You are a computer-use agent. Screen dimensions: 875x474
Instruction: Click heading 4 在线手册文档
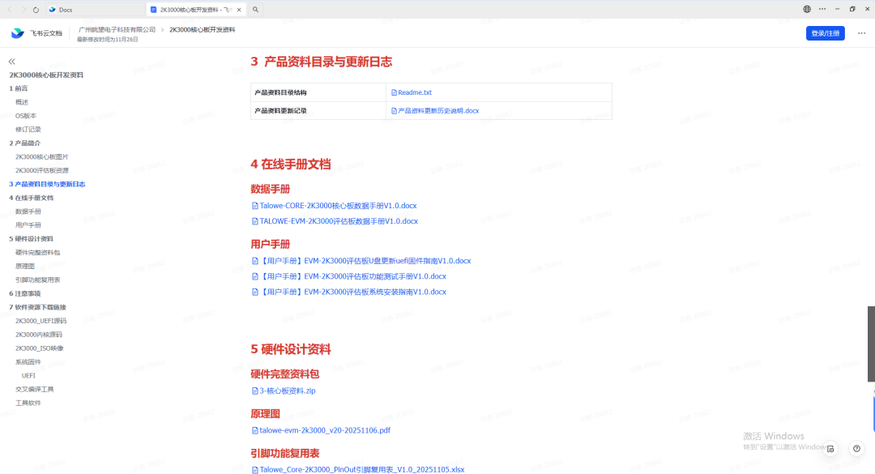click(291, 164)
